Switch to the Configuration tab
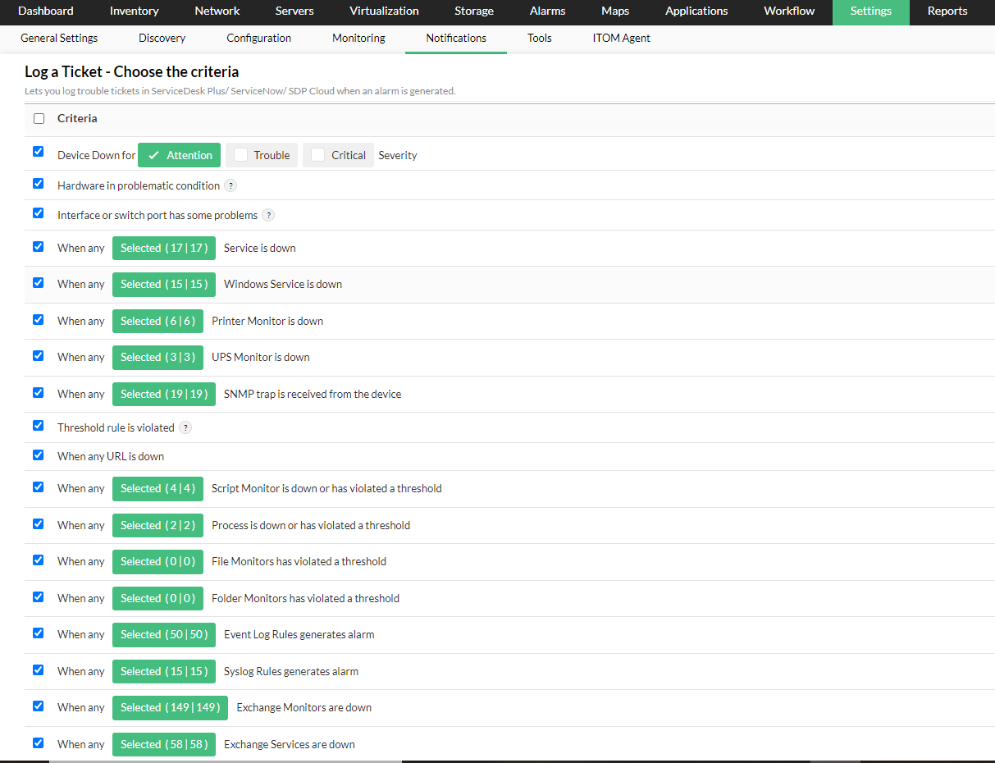The image size is (995, 763). pyautogui.click(x=259, y=39)
